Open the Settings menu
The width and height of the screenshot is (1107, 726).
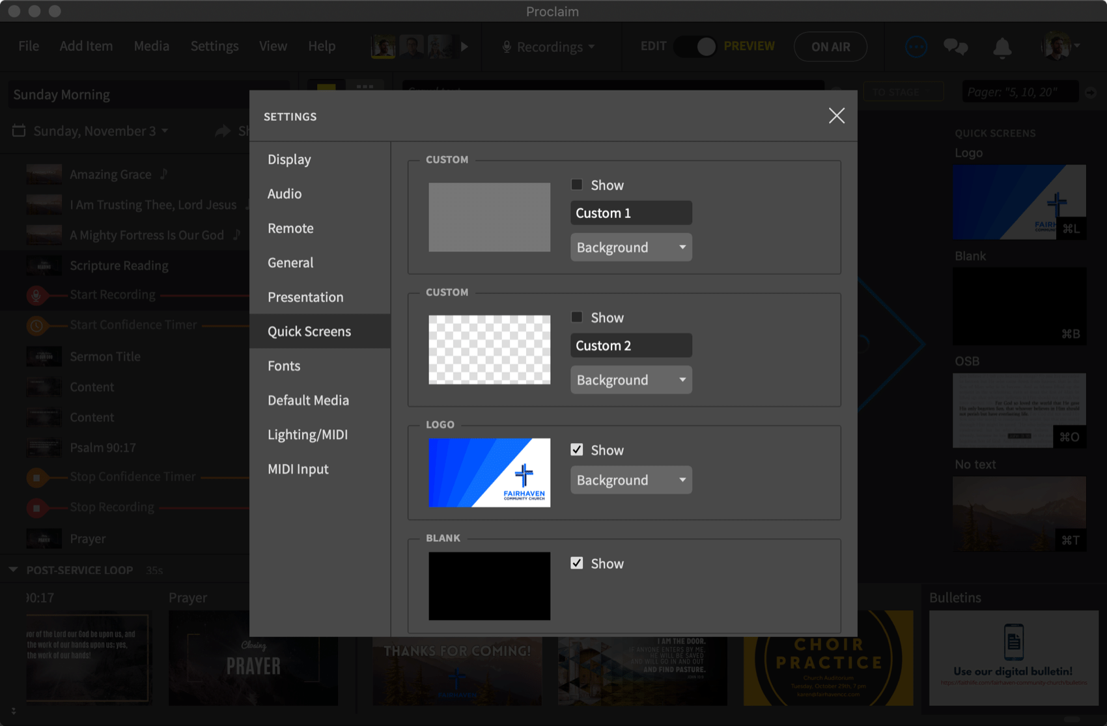click(x=214, y=46)
